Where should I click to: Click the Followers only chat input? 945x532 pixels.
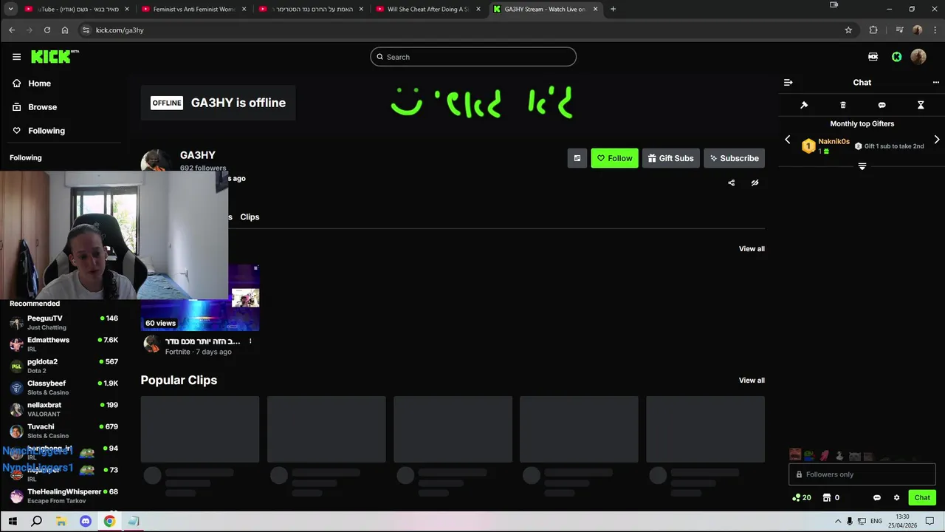(x=862, y=474)
